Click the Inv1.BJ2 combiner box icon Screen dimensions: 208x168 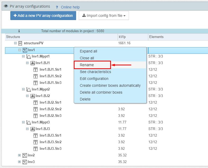click(x=33, y=96)
